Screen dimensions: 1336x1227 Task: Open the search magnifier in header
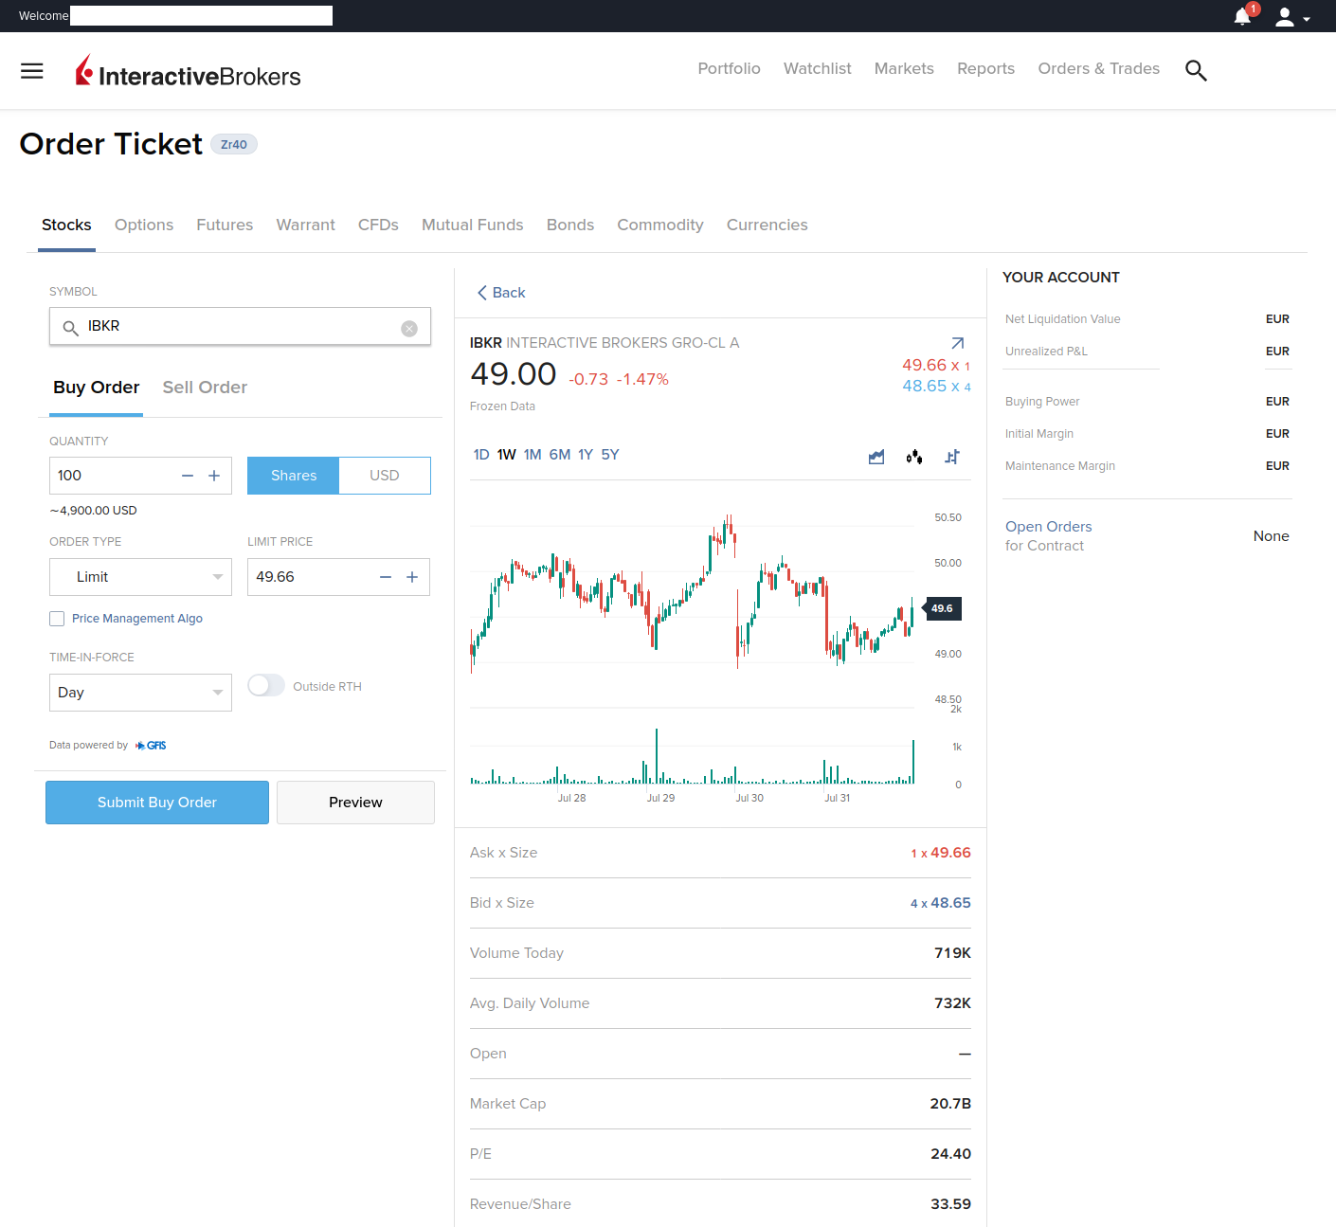1196,70
